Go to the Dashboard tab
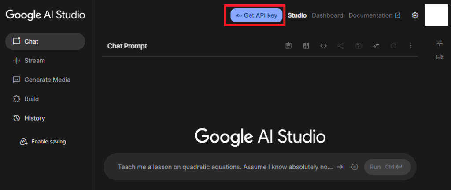The height and width of the screenshot is (190, 451). [x=327, y=15]
